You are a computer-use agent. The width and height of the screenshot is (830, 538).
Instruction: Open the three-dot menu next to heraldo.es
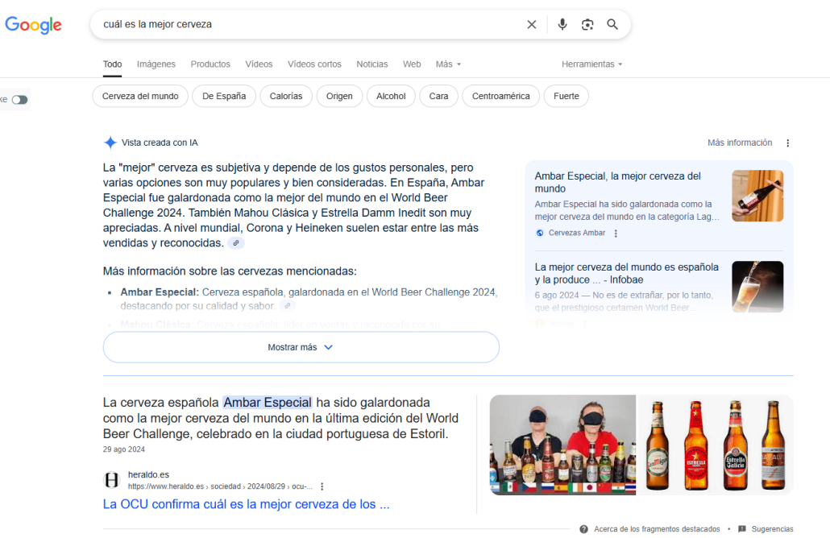pos(322,486)
